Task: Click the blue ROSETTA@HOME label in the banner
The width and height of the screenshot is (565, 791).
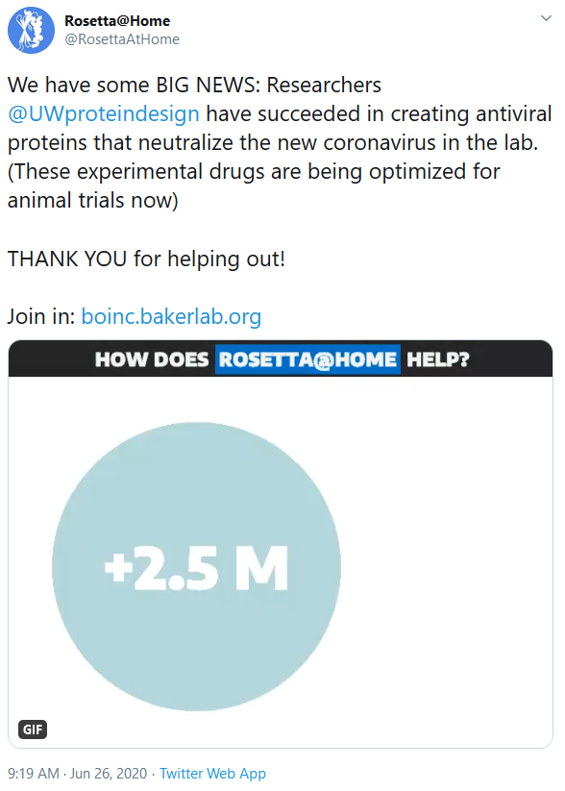Action: click(x=307, y=359)
